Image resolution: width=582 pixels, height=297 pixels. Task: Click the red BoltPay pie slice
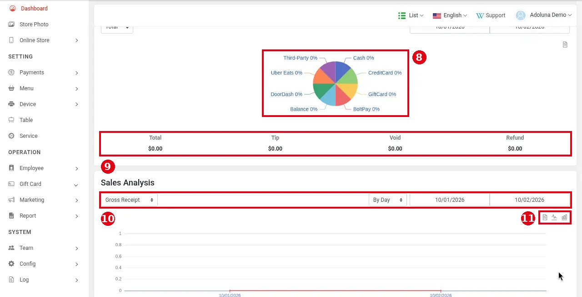tap(342, 97)
